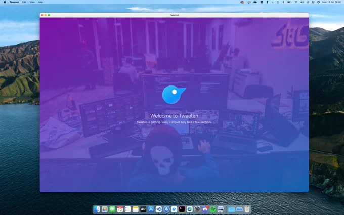Open the Apple menu

pyautogui.click(x=5, y=2)
